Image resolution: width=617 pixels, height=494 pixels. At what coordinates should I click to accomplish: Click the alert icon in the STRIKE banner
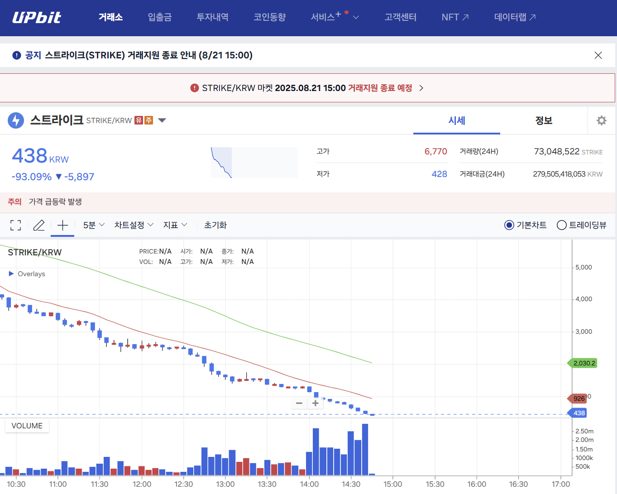pos(194,87)
